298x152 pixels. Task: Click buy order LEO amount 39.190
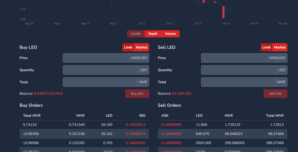coord(107,125)
